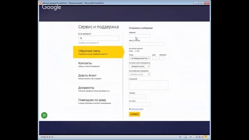Minimize the PowerPoint window

pyautogui.click(x=196, y=3)
